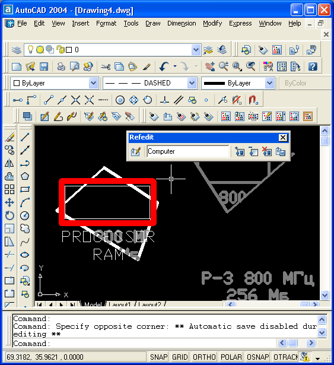Choose the Erase tool in modify toolbar
The image size is (334, 365).
(9, 137)
